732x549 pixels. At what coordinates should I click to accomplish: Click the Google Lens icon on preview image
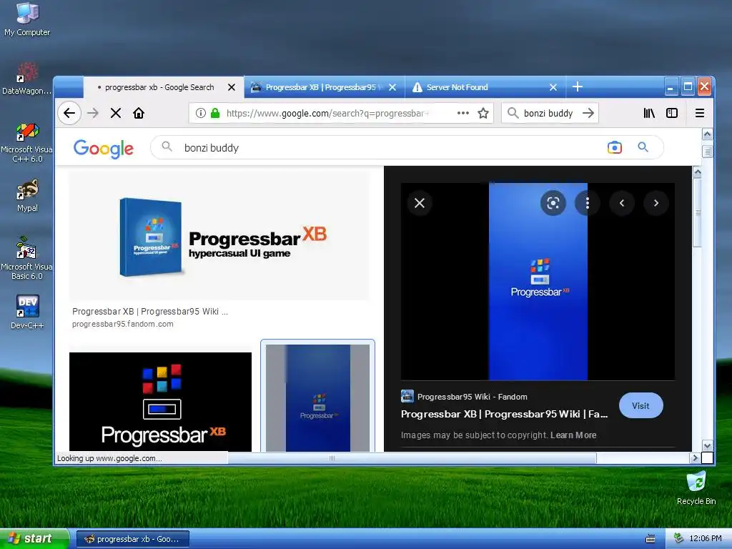[x=553, y=203]
